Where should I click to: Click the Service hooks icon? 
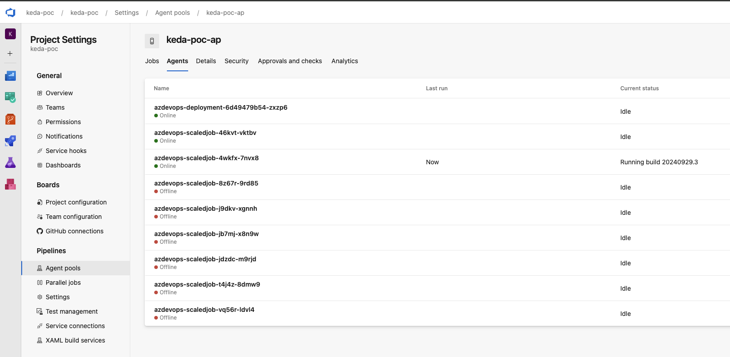pos(40,151)
